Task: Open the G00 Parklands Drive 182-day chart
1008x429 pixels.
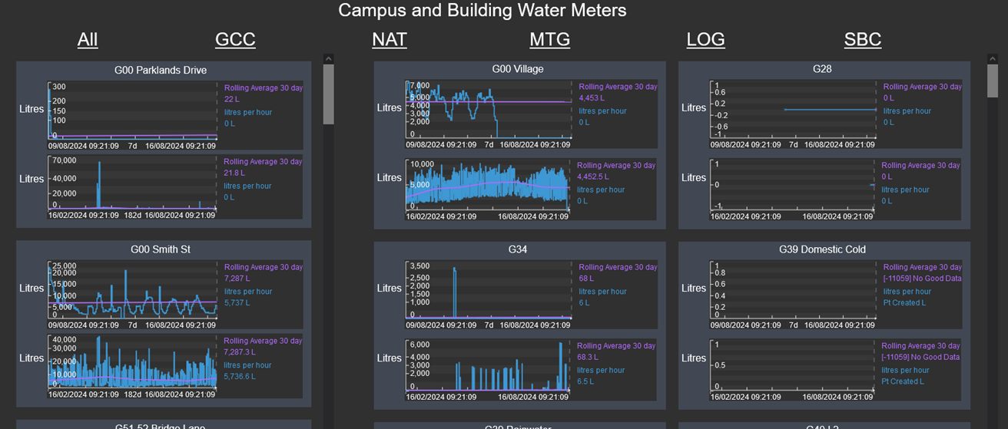Action: pos(132,184)
